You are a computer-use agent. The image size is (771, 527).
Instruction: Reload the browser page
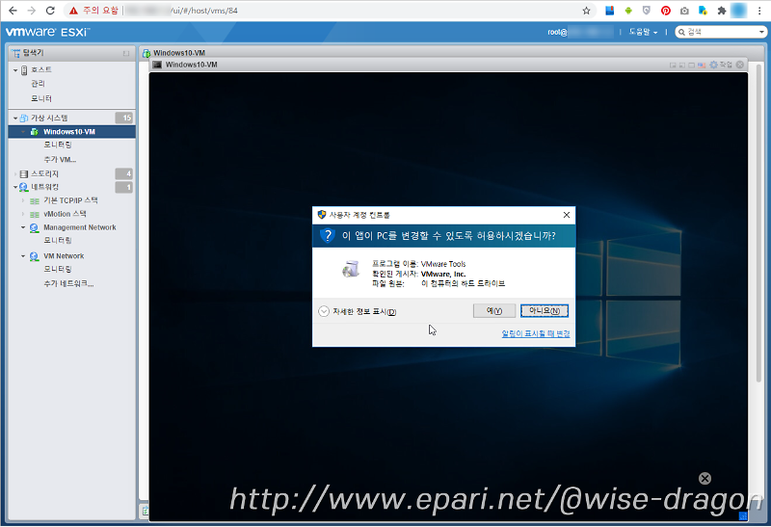pyautogui.click(x=50, y=11)
